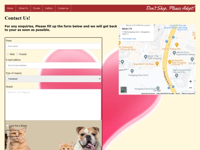Click in the Details of enquiry textarea
Viewport: 200px width, 150px height.
point(53,104)
